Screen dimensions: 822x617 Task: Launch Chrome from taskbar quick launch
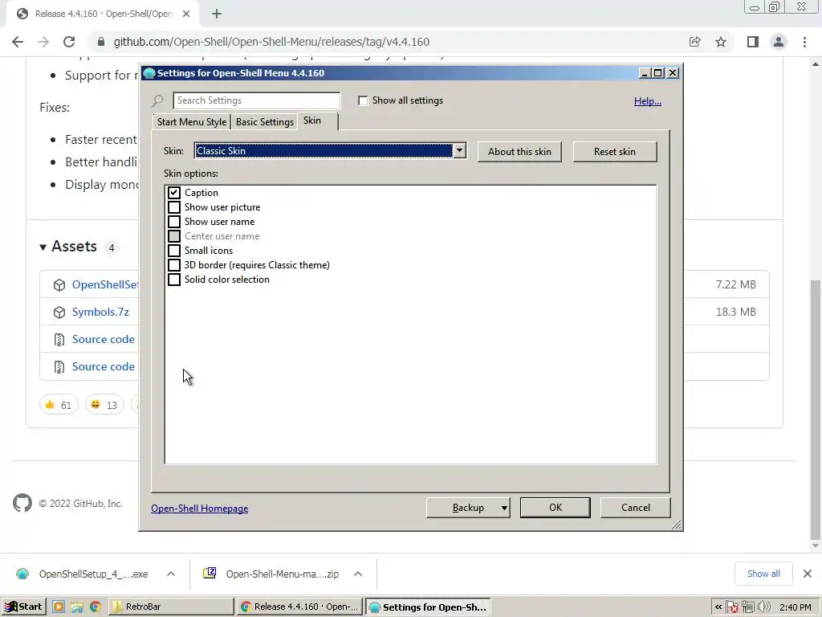[95, 607]
